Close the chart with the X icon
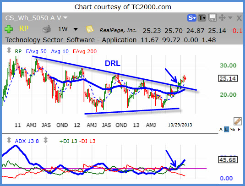The width and height of the screenshot is (245, 186). (x=239, y=18)
